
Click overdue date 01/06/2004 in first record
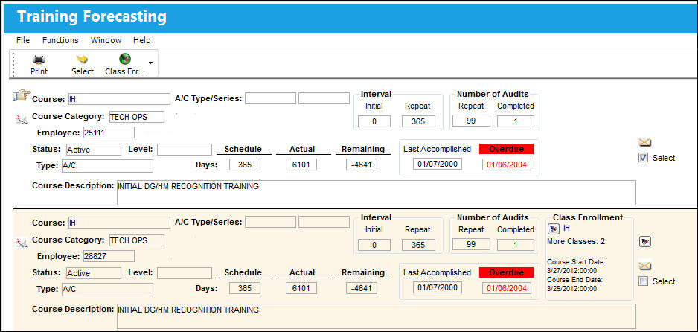coord(507,165)
